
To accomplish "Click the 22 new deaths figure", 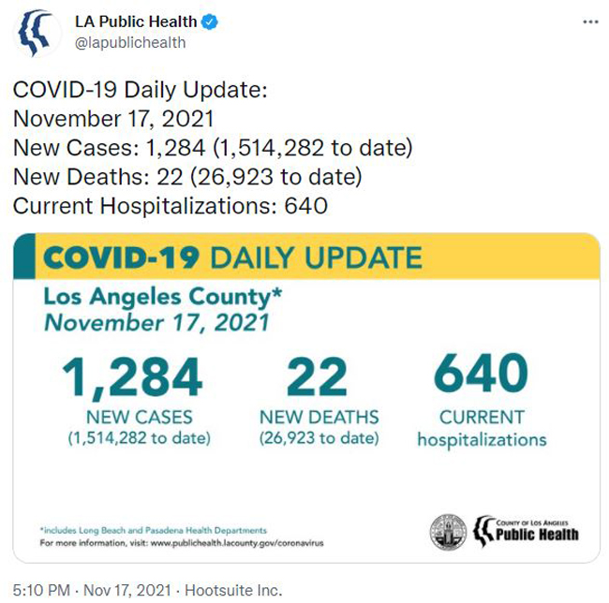I will coord(317,376).
